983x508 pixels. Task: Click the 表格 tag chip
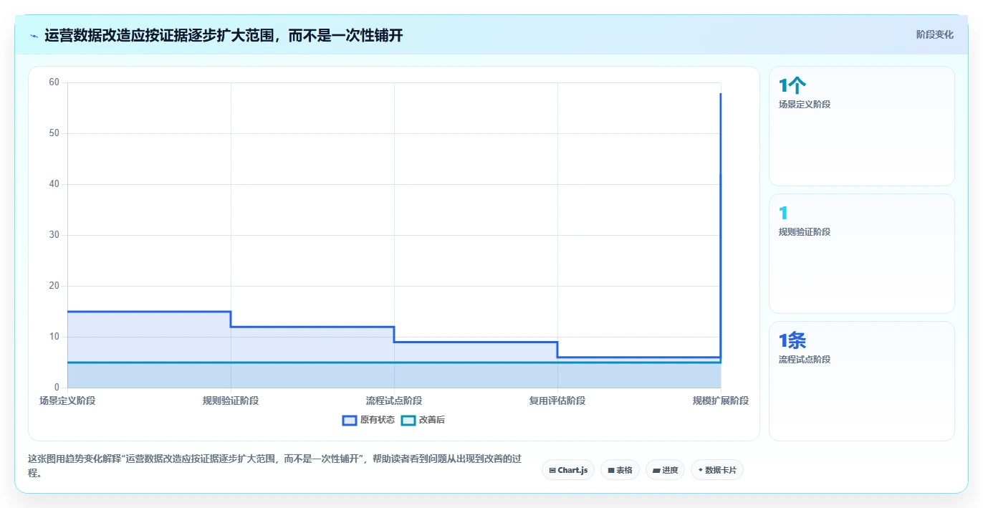pyautogui.click(x=620, y=470)
